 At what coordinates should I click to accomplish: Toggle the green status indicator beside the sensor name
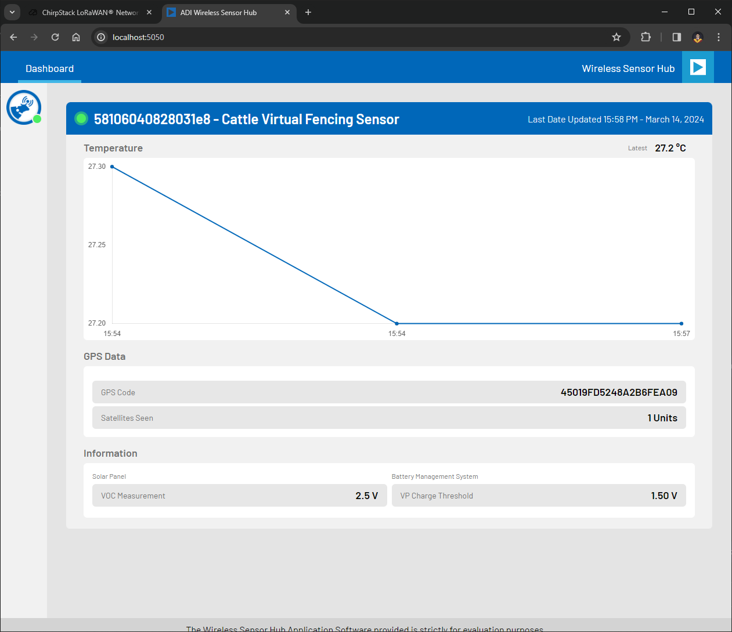coord(81,118)
